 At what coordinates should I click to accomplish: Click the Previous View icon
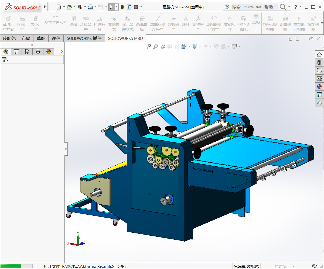[x=163, y=46]
